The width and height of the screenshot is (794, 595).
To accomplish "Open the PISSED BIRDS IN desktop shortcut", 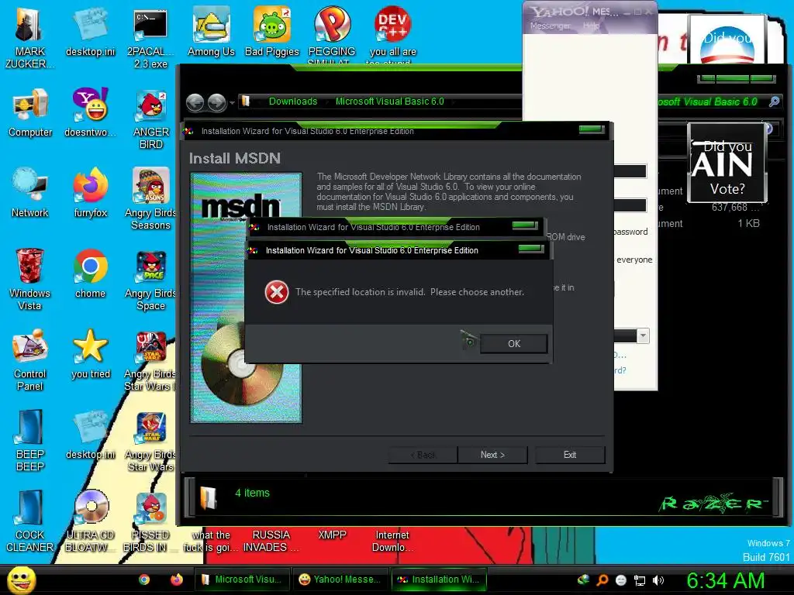I will tap(150, 521).
